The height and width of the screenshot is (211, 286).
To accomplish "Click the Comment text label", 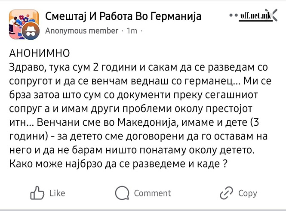I will tap(153, 193).
